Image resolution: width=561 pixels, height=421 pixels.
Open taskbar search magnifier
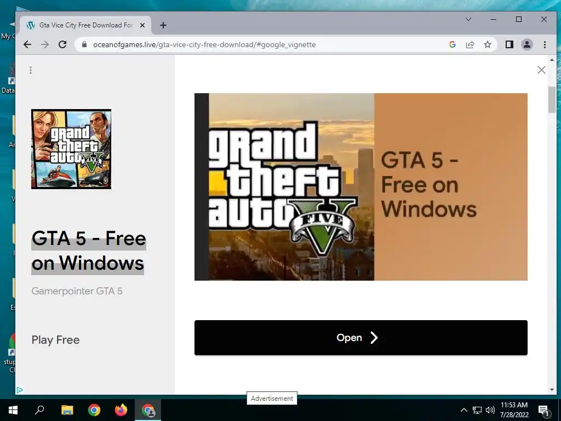(x=39, y=410)
